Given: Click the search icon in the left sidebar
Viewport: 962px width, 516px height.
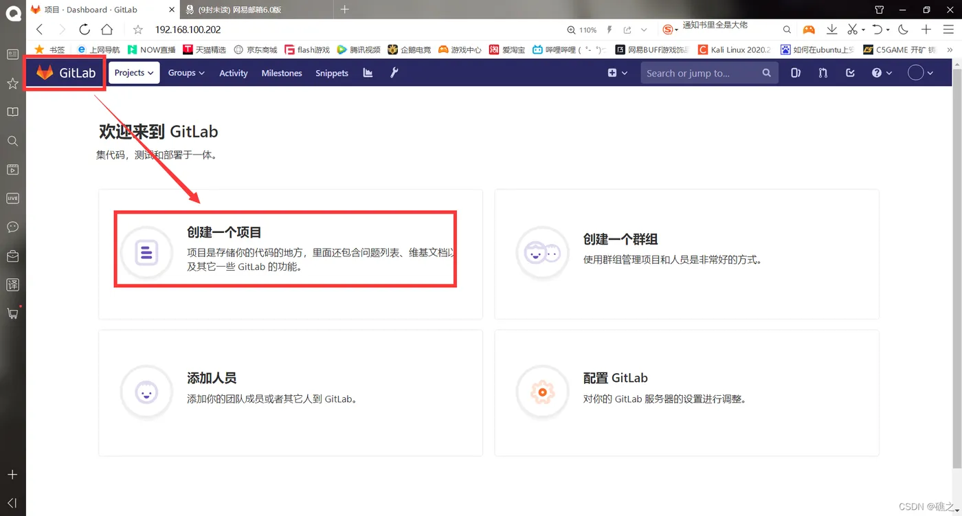Looking at the screenshot, I should point(12,141).
